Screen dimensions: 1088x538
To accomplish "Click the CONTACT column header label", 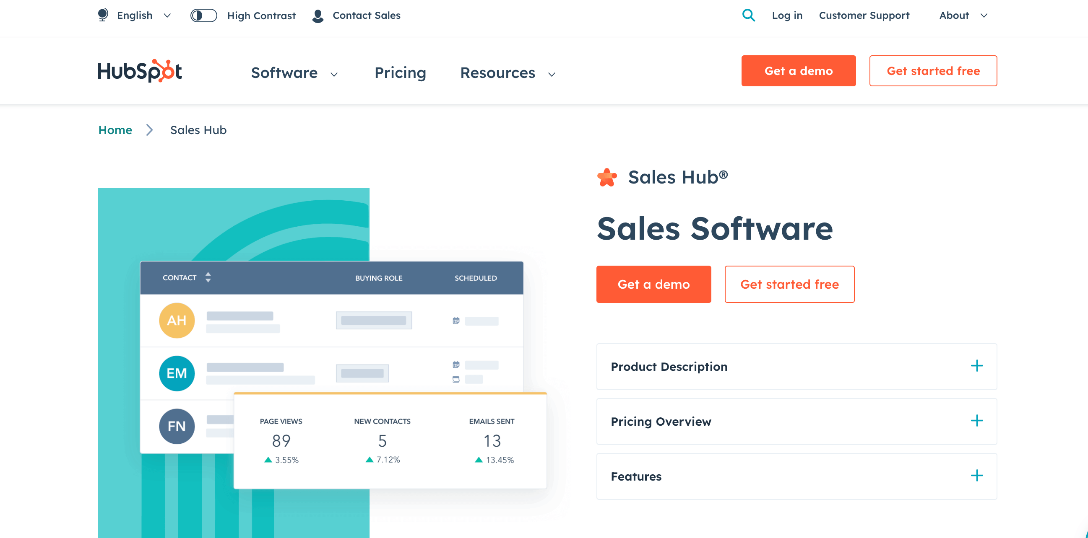I will pyautogui.click(x=180, y=278).
